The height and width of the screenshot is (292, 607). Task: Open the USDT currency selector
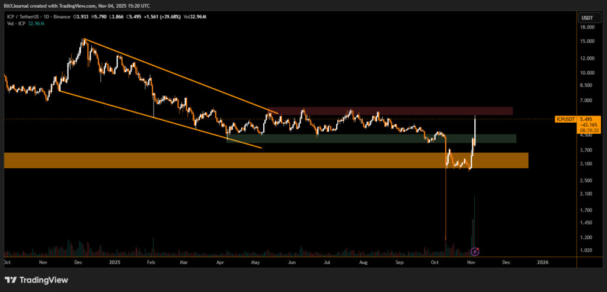point(586,17)
